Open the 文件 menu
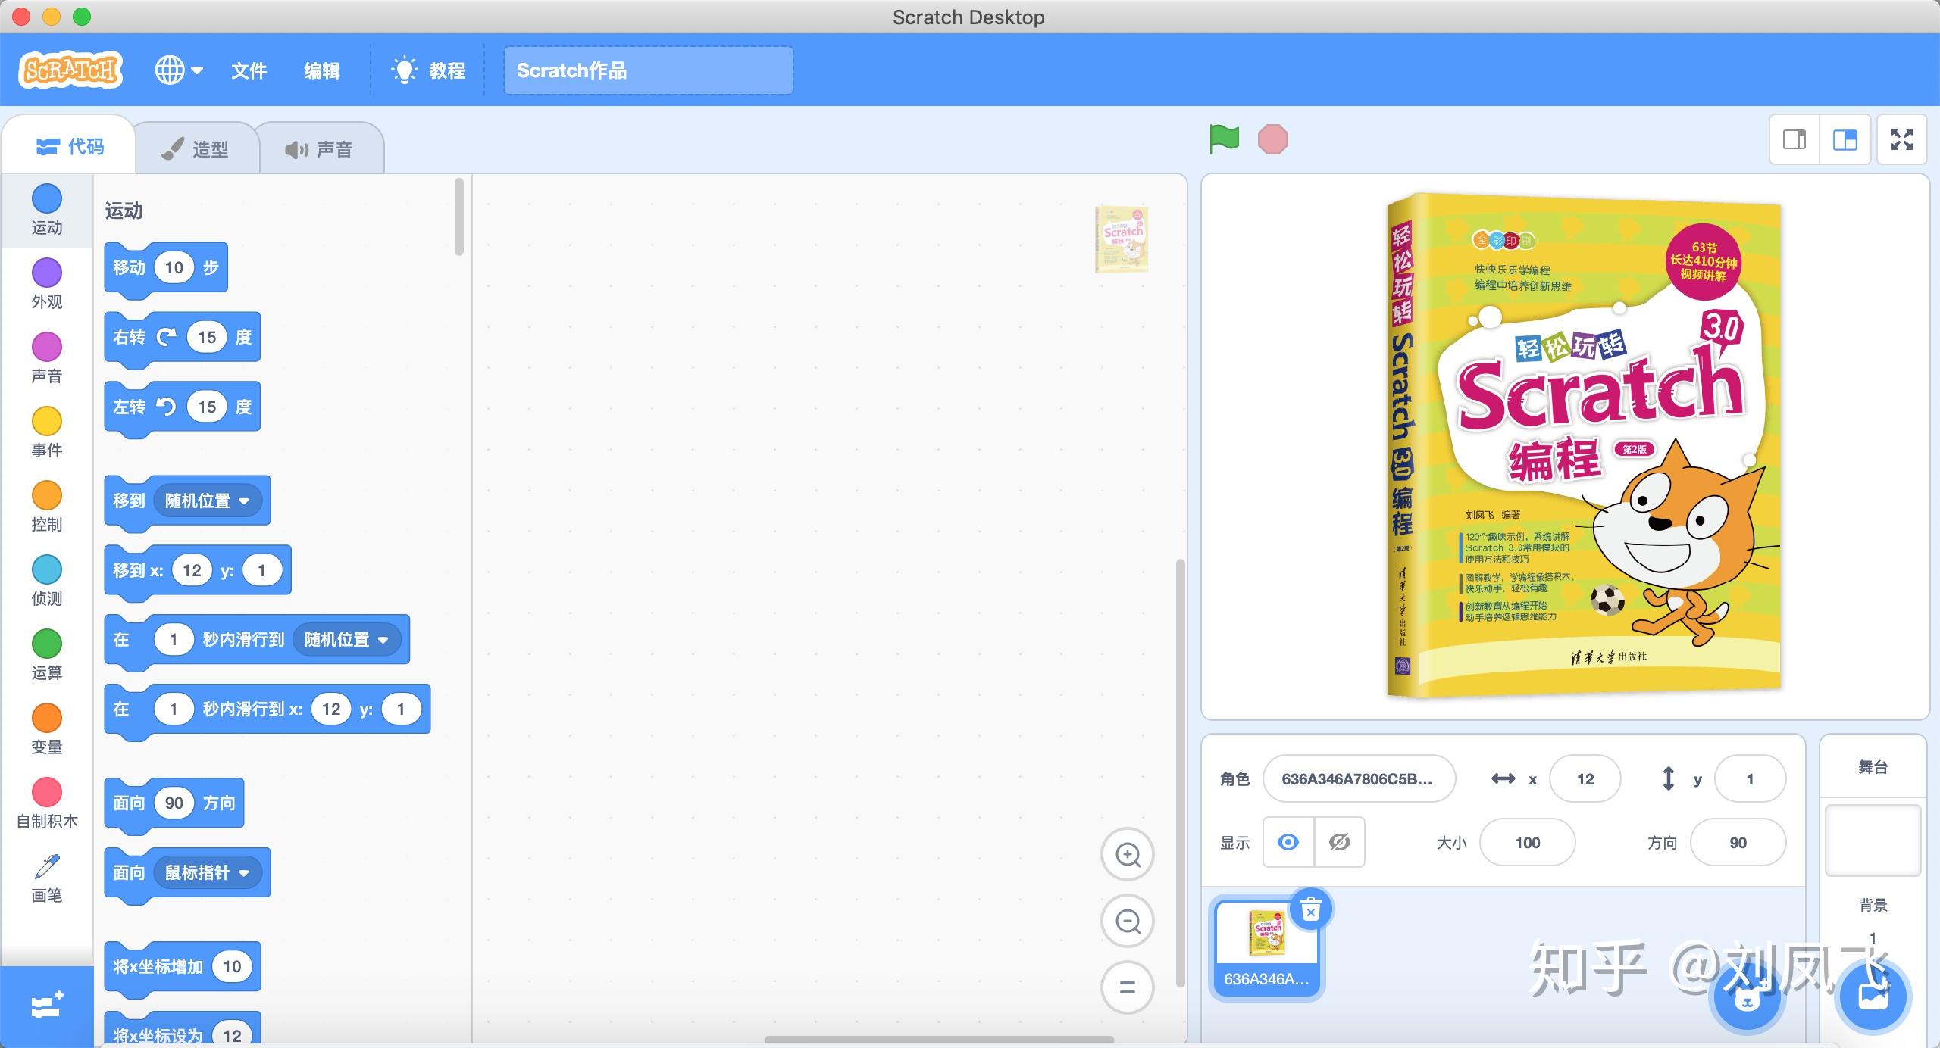The image size is (1940, 1048). 249,70
